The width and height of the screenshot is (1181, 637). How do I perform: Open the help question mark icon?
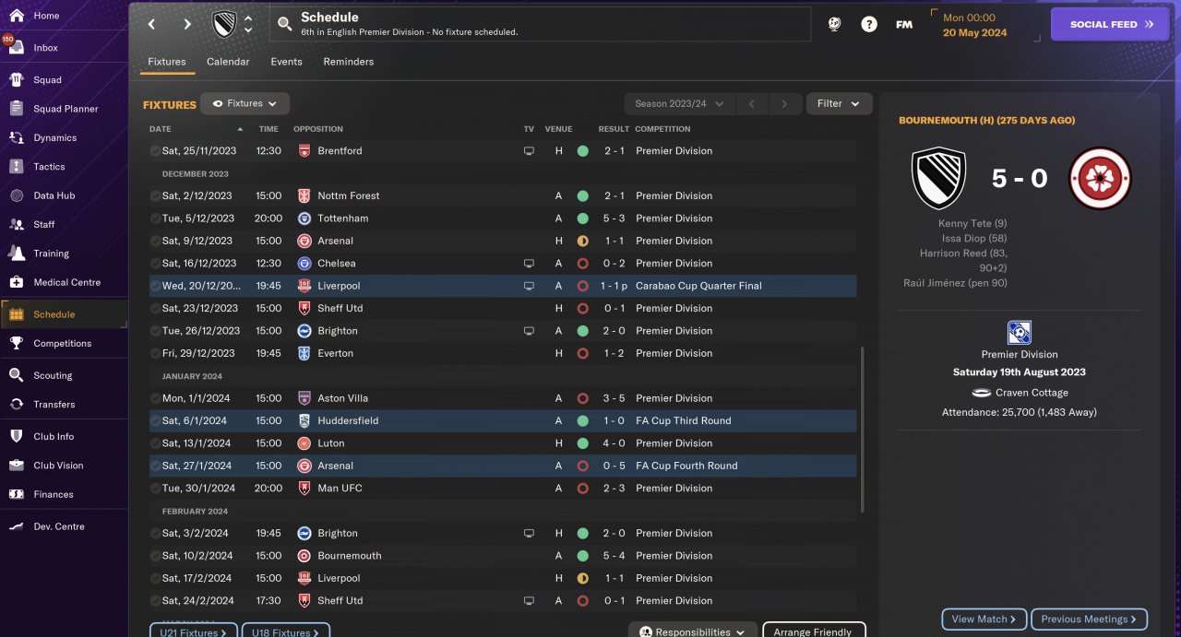tap(869, 25)
